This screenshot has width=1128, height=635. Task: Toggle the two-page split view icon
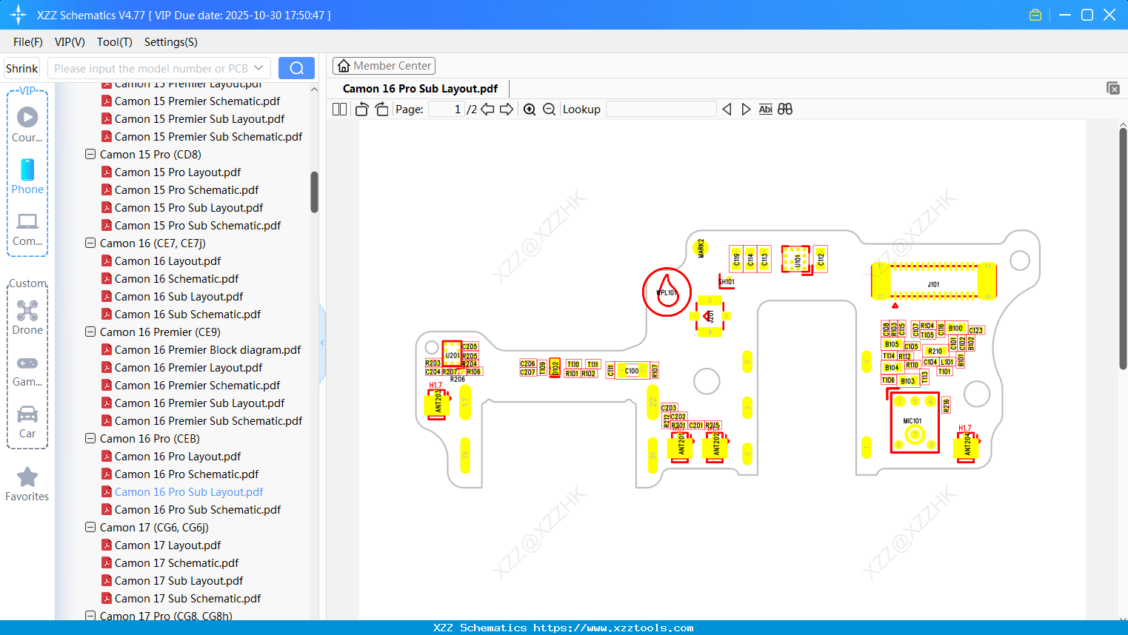click(x=339, y=110)
